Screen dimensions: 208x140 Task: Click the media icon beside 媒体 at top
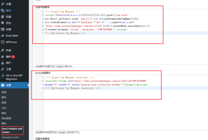click(x=2, y=10)
